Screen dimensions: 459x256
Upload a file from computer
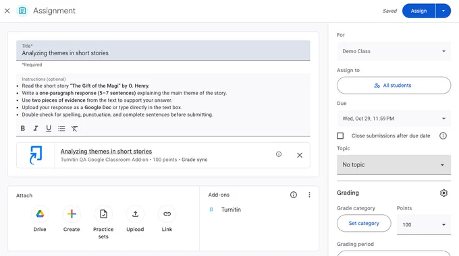point(135,214)
